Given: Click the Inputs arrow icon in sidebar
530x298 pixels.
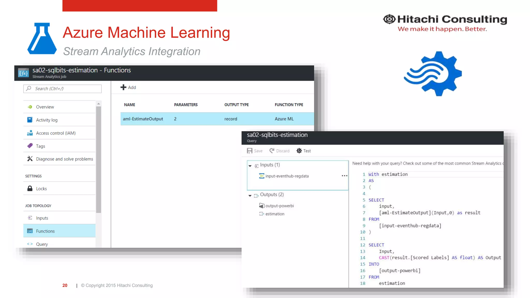Looking at the screenshot, I should (30, 218).
